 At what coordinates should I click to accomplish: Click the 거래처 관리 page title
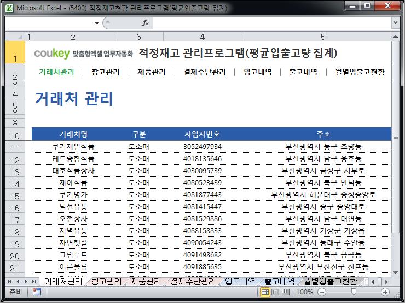[x=74, y=99]
